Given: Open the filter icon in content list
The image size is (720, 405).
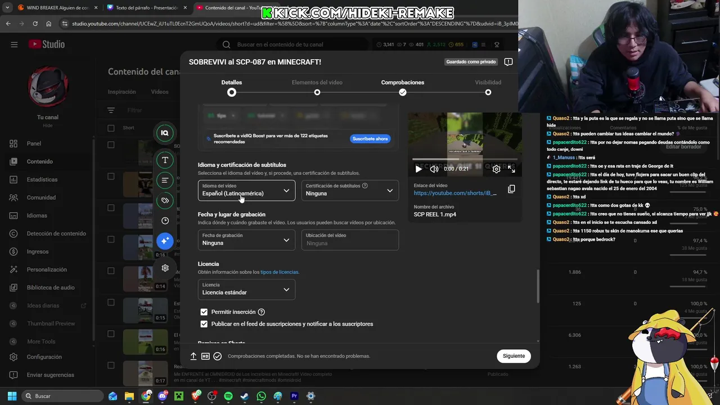Looking at the screenshot, I should coord(111,110).
